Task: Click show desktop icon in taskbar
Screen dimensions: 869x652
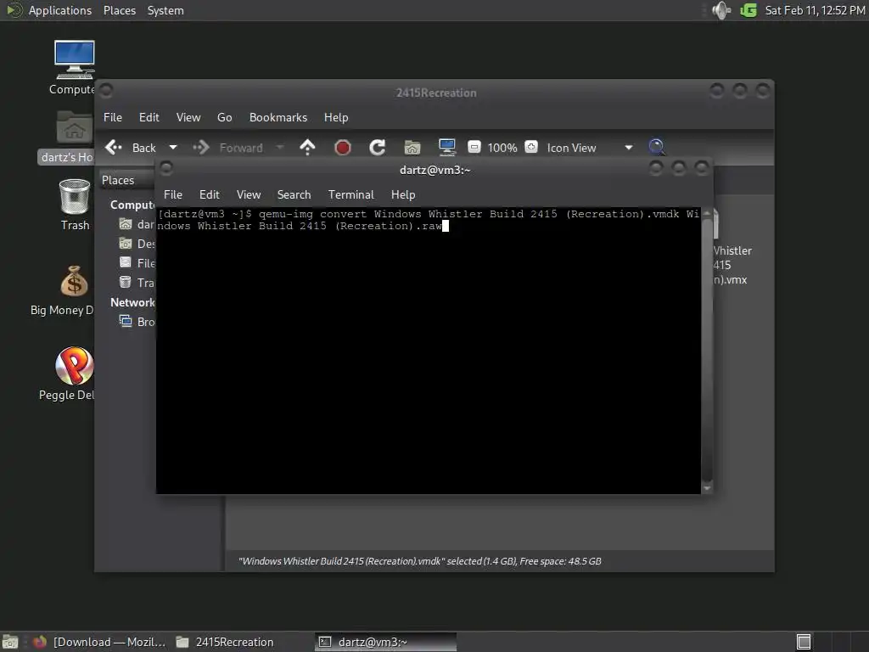Action: pos(10,642)
